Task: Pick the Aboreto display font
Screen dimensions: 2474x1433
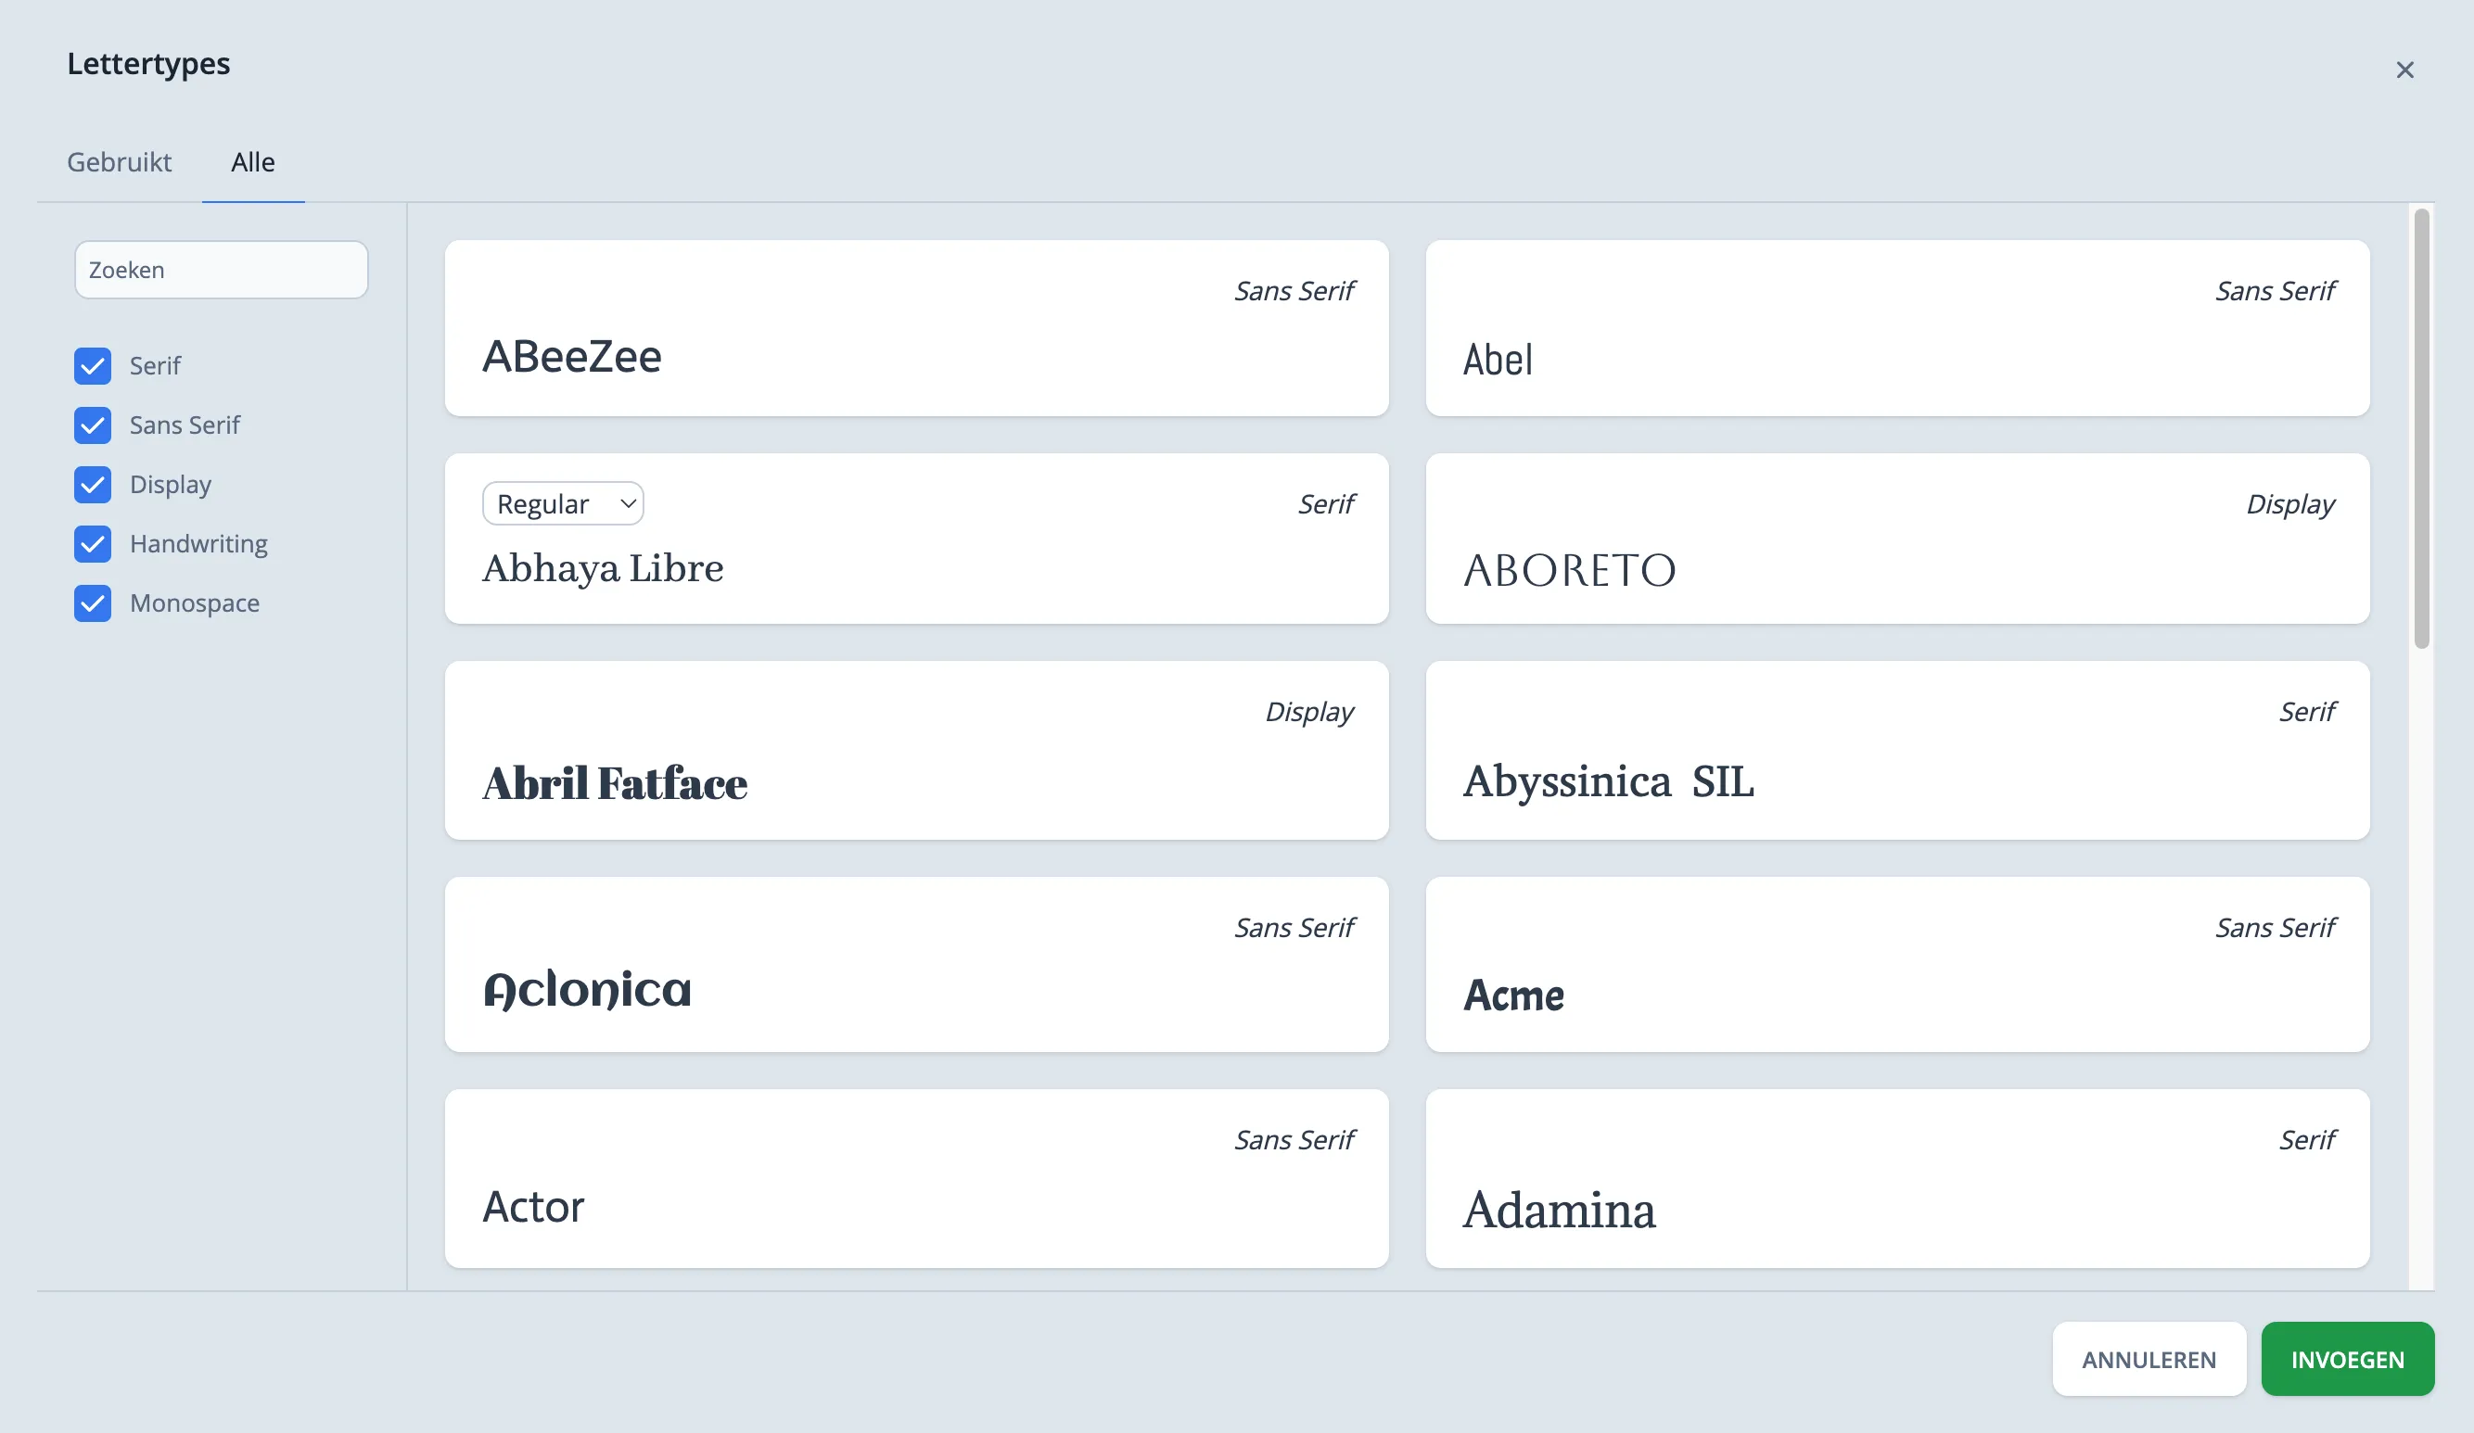Action: (1896, 539)
